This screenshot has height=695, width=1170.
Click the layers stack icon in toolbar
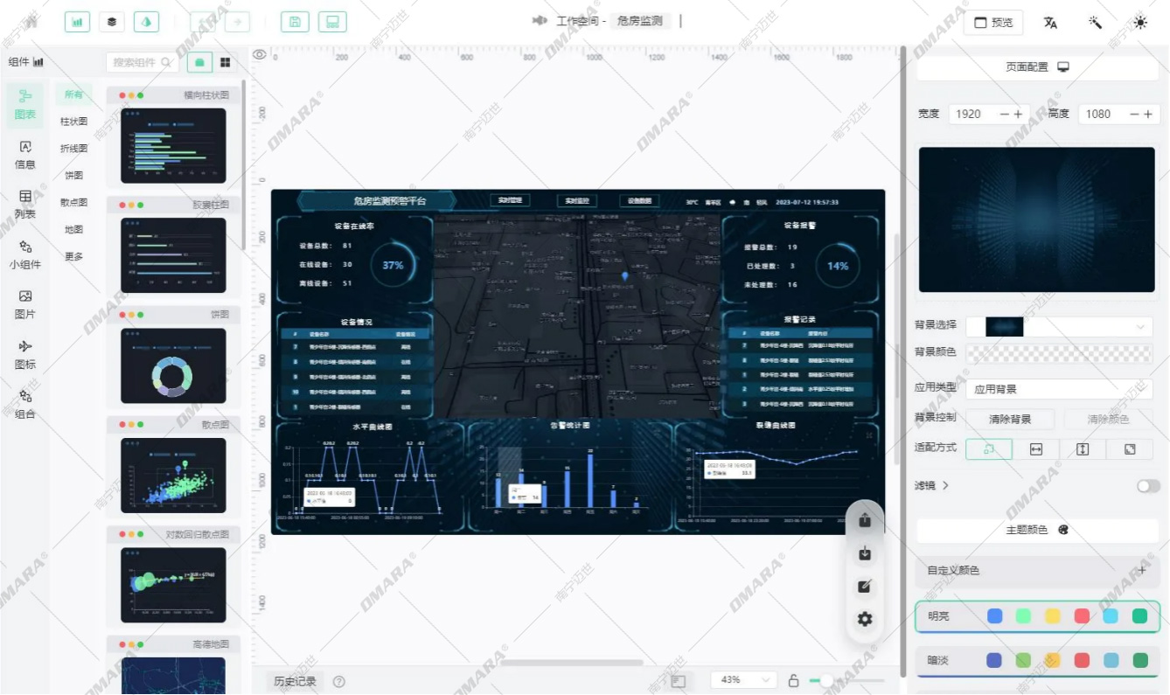click(112, 22)
